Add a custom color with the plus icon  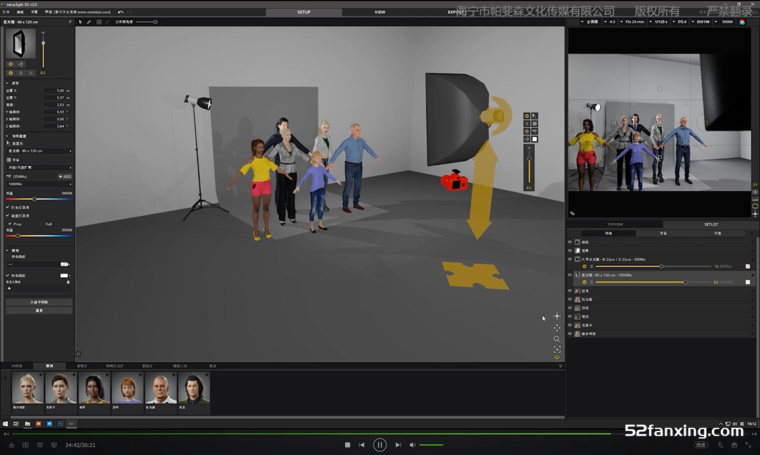[9, 288]
